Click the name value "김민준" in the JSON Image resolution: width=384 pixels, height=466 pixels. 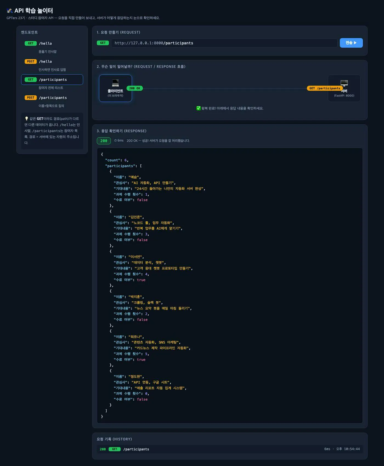[135, 217]
